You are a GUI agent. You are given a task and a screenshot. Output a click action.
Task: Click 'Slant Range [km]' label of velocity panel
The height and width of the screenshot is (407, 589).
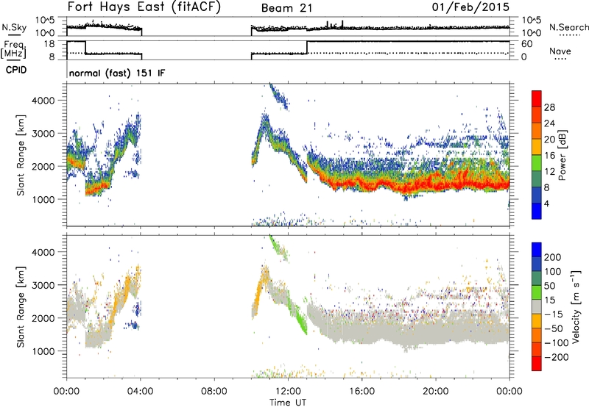pos(21,306)
